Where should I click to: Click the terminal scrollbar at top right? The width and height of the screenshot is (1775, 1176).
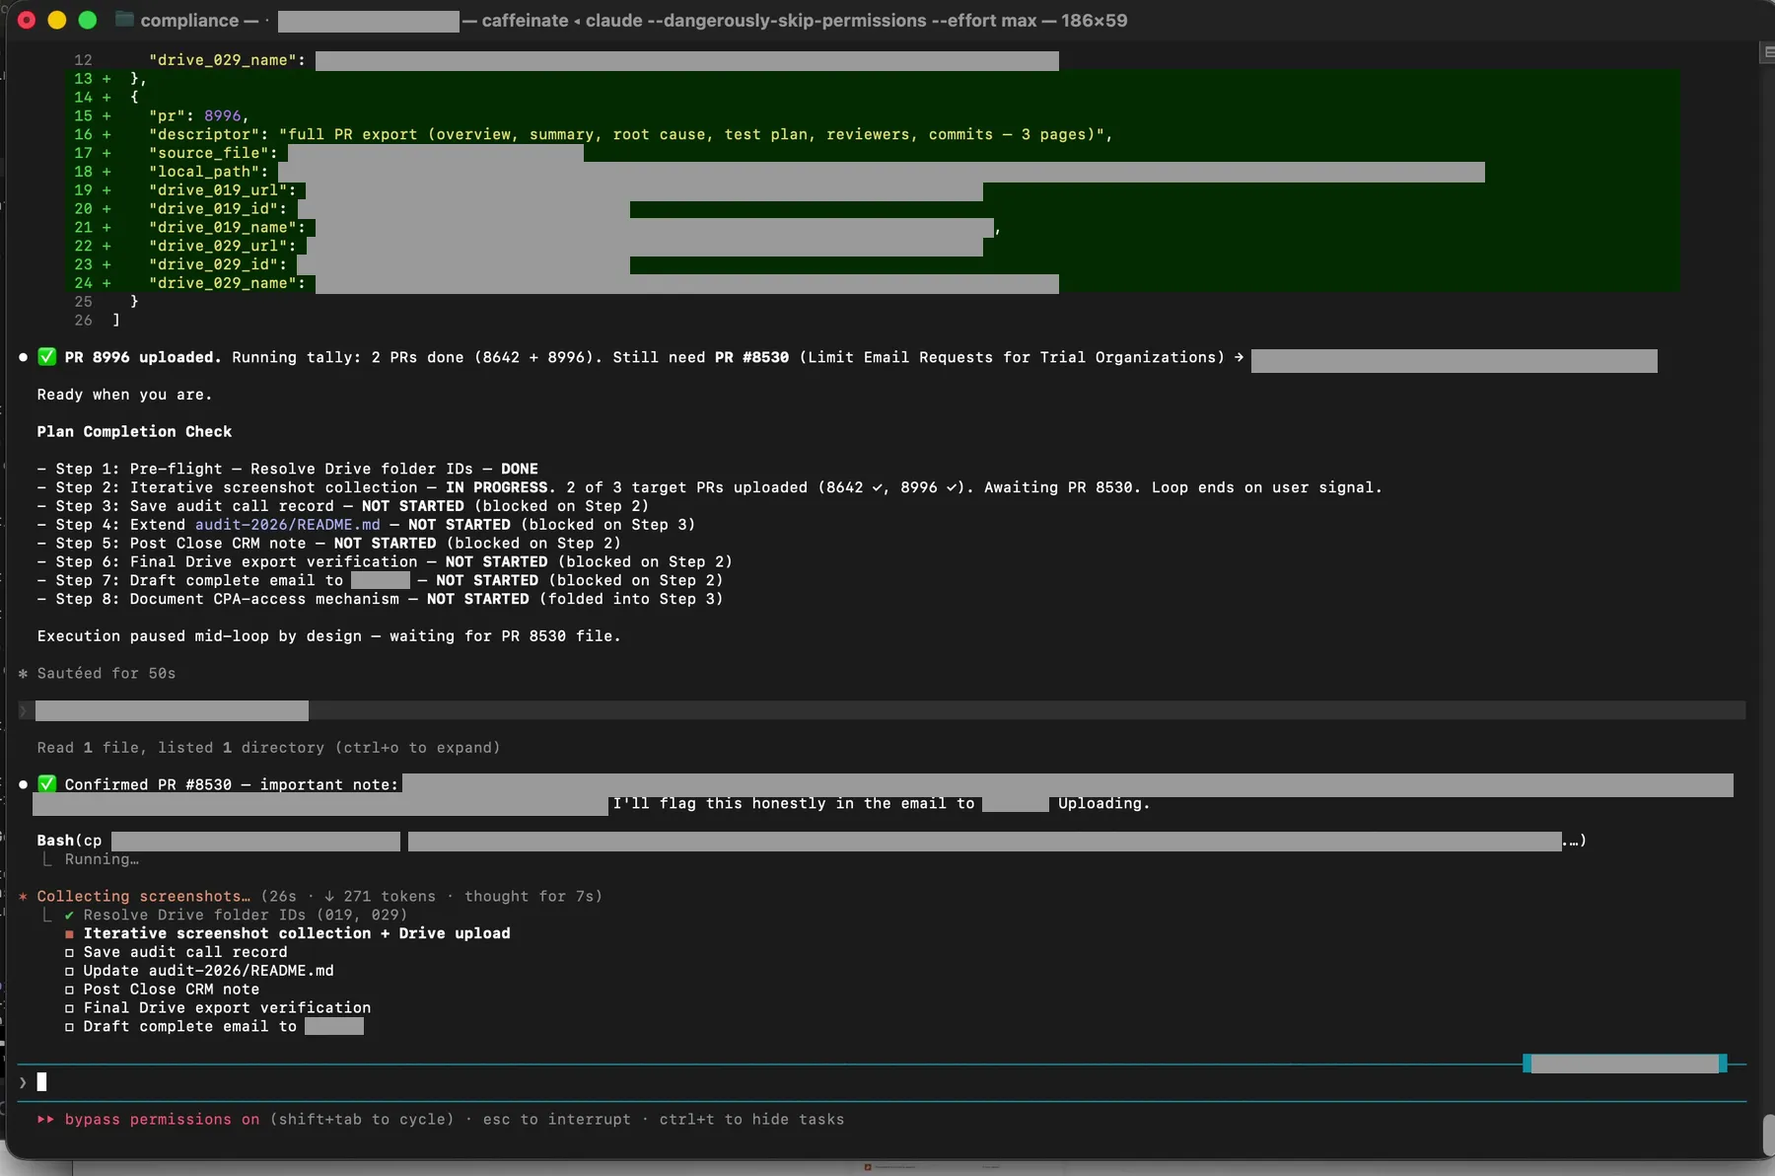1767,52
